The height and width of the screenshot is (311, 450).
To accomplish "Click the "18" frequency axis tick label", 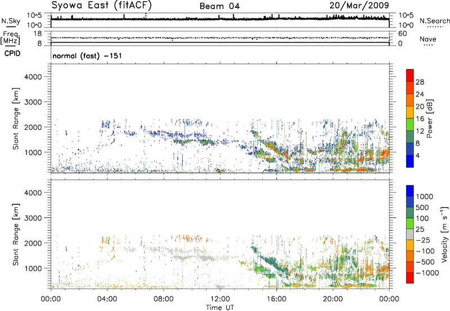I will click(x=38, y=34).
